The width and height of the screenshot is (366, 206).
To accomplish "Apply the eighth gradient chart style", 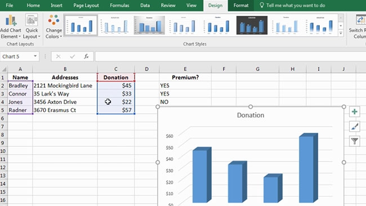I will pos(320,25).
